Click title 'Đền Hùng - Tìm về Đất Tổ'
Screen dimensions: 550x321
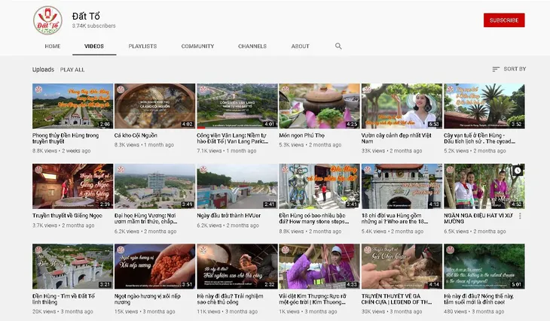point(63,299)
